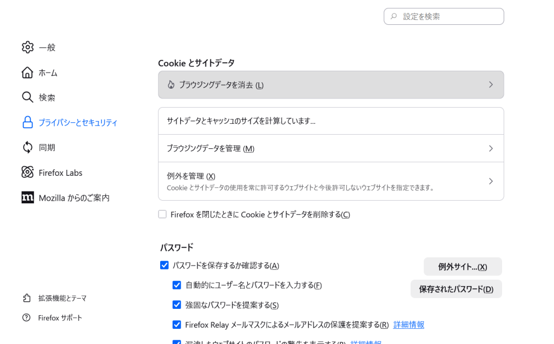
Task: Click the puzzle icon for 拡張機能とテーマ
Action: [x=27, y=298]
